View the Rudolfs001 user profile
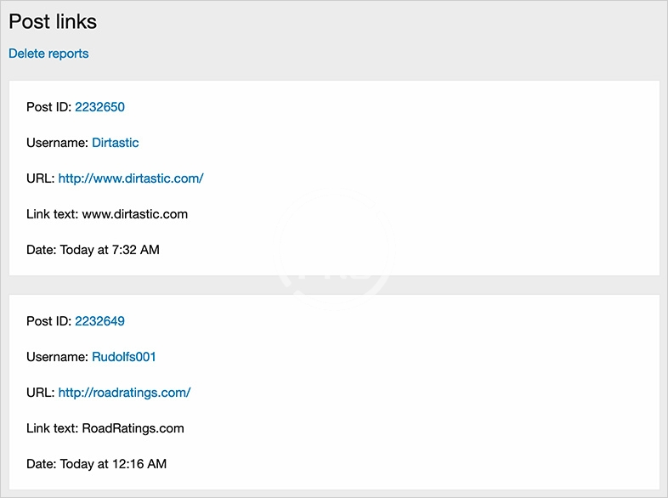Image resolution: width=668 pixels, height=498 pixels. pyautogui.click(x=124, y=357)
